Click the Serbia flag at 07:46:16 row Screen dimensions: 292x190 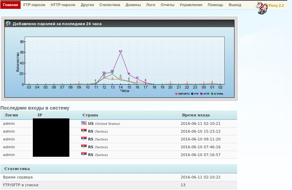pos(84,146)
